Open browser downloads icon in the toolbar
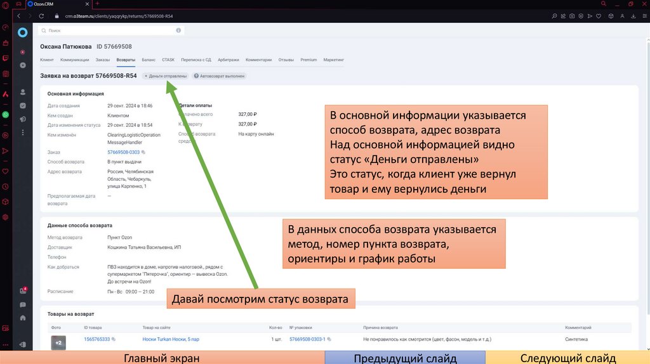Image resolution: width=650 pixels, height=364 pixels. [x=633, y=16]
